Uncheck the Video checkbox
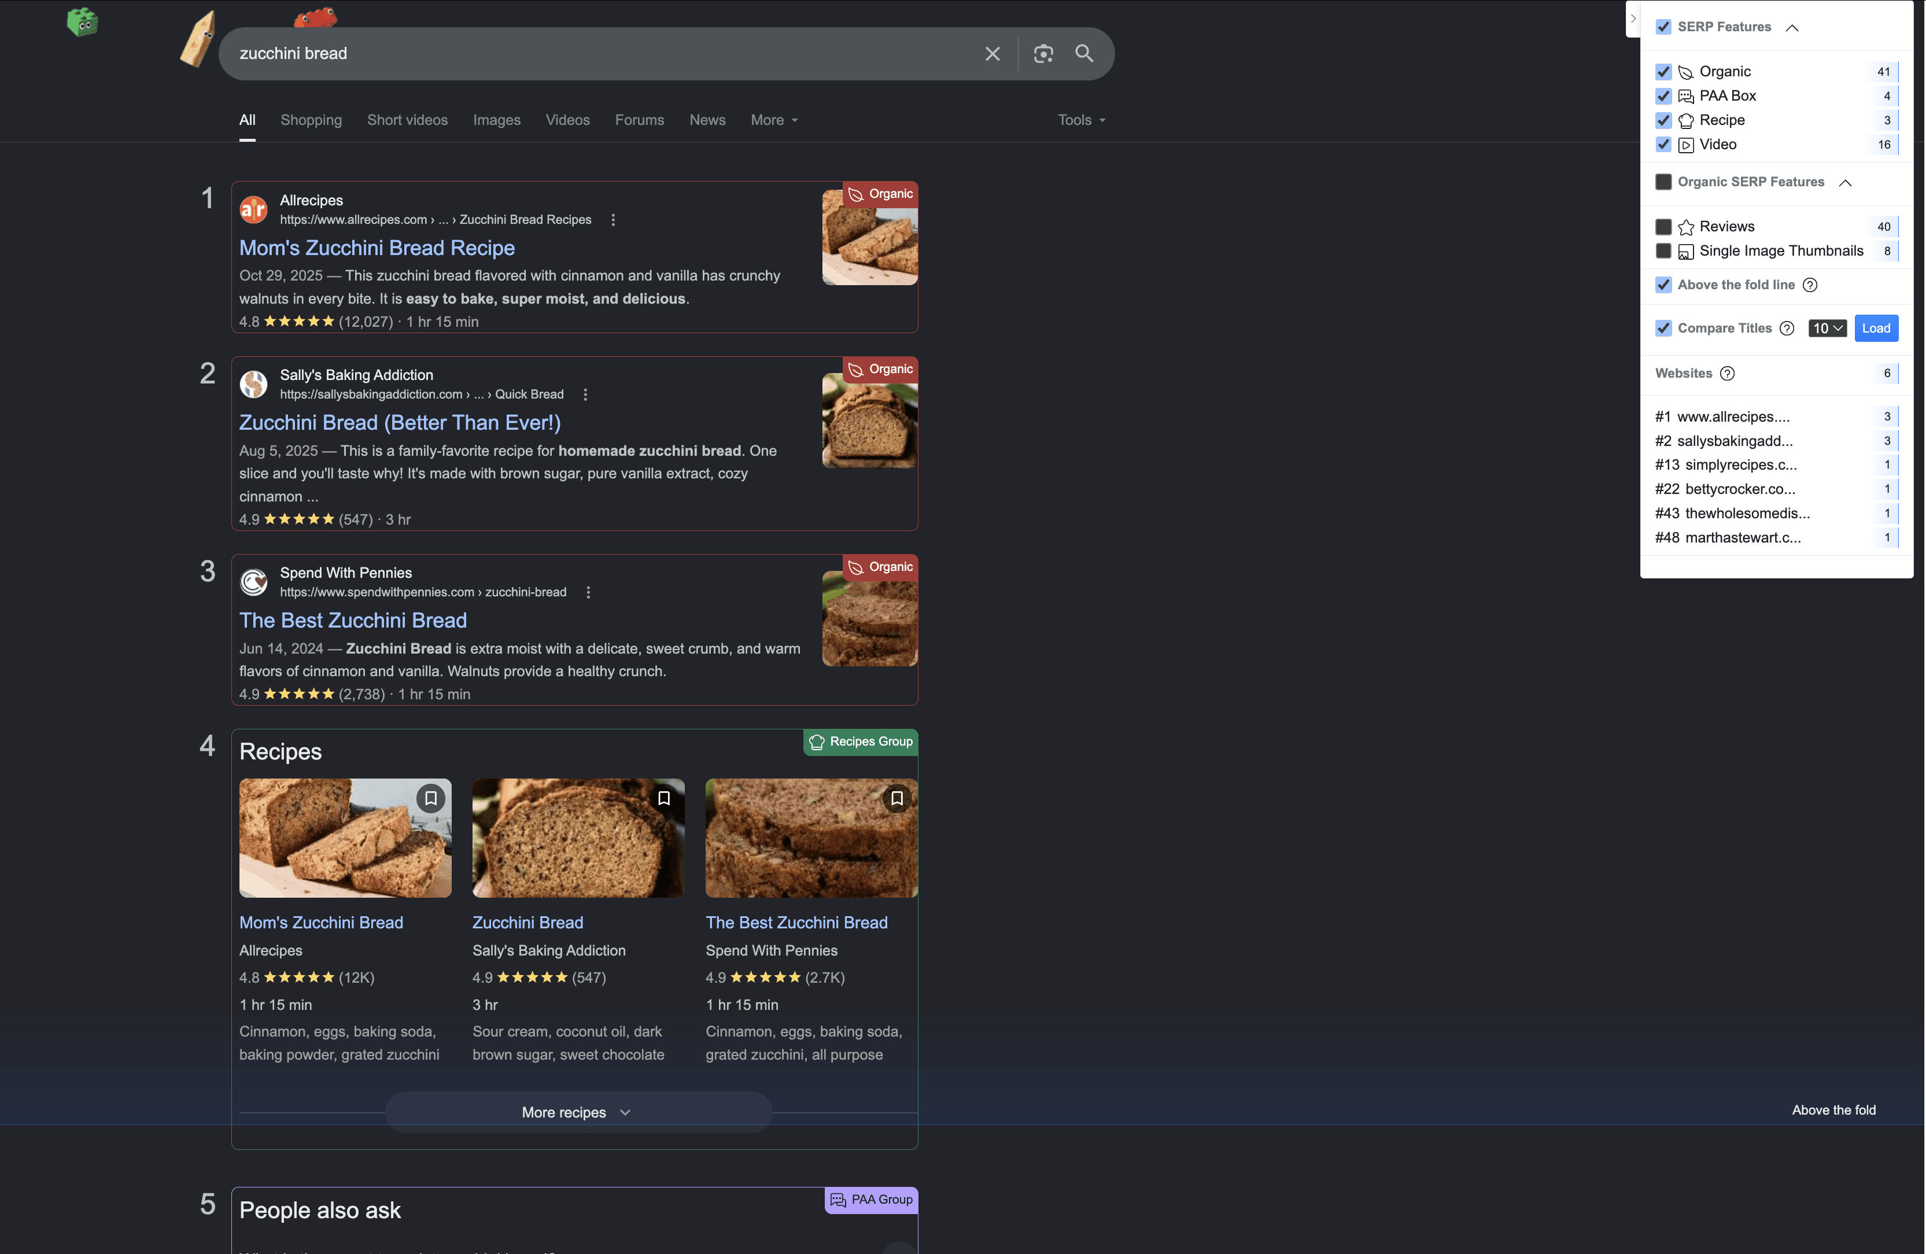Viewport: 1926px width, 1254px height. click(1663, 145)
